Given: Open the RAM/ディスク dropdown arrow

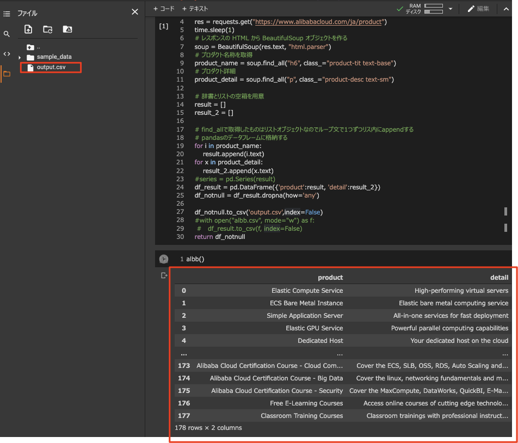Looking at the screenshot, I should pos(451,9).
